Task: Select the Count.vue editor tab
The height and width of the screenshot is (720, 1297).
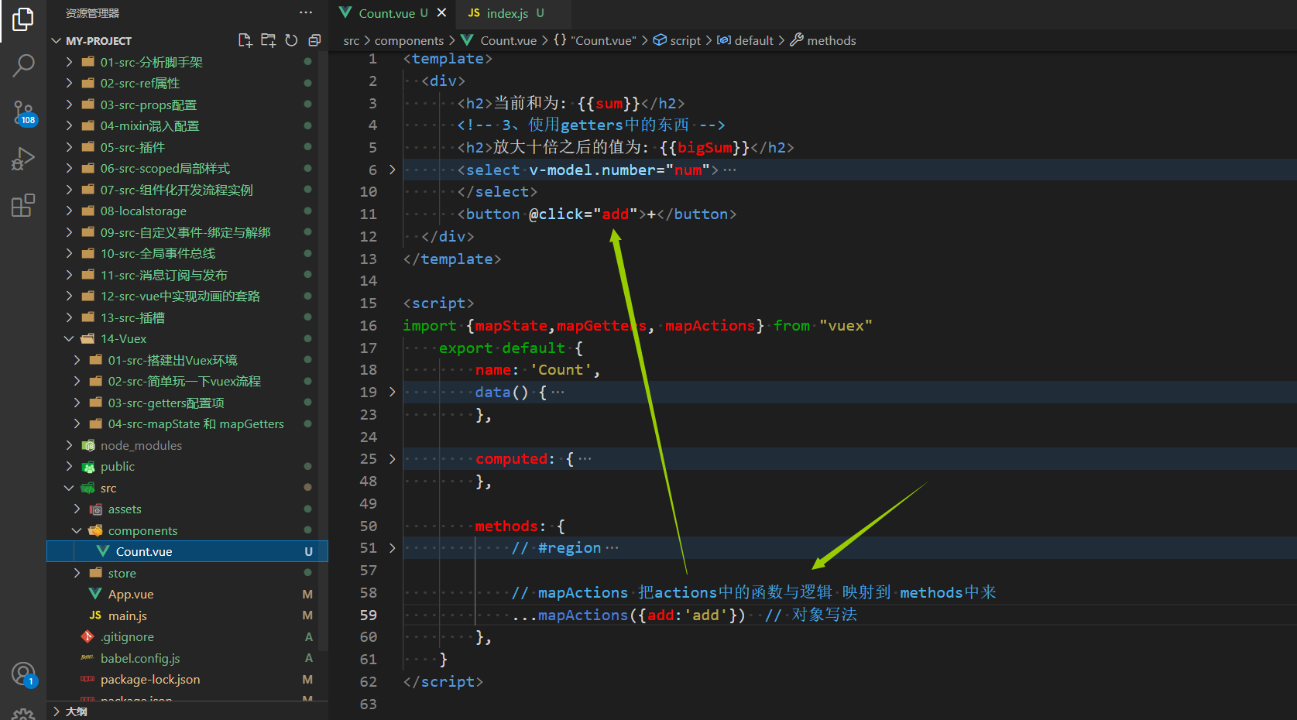Action: pyautogui.click(x=393, y=13)
